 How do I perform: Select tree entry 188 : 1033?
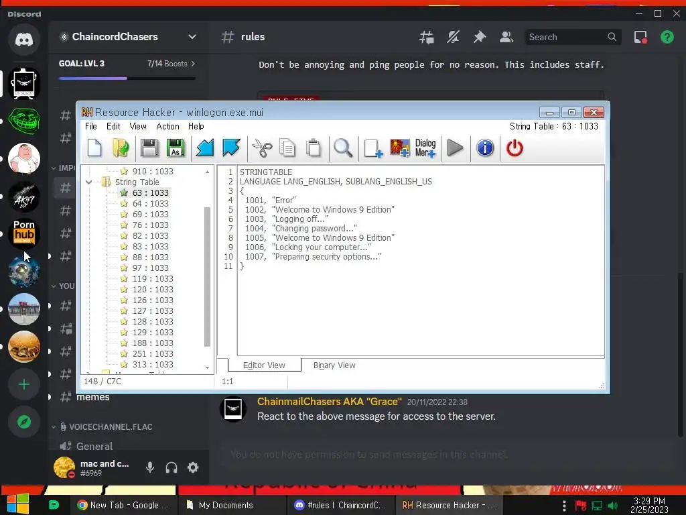153,343
